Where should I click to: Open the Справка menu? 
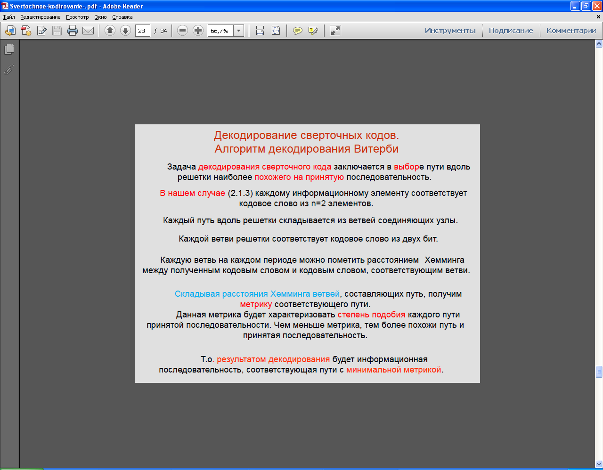pyautogui.click(x=122, y=17)
